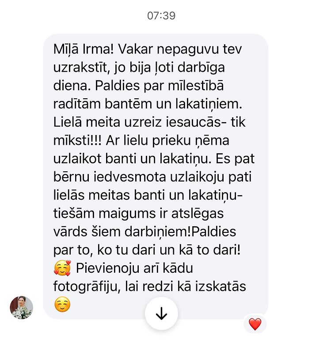Tap the word "lakatiņiem." in the message
Viewport: 323px width, 340px height.
click(x=209, y=104)
